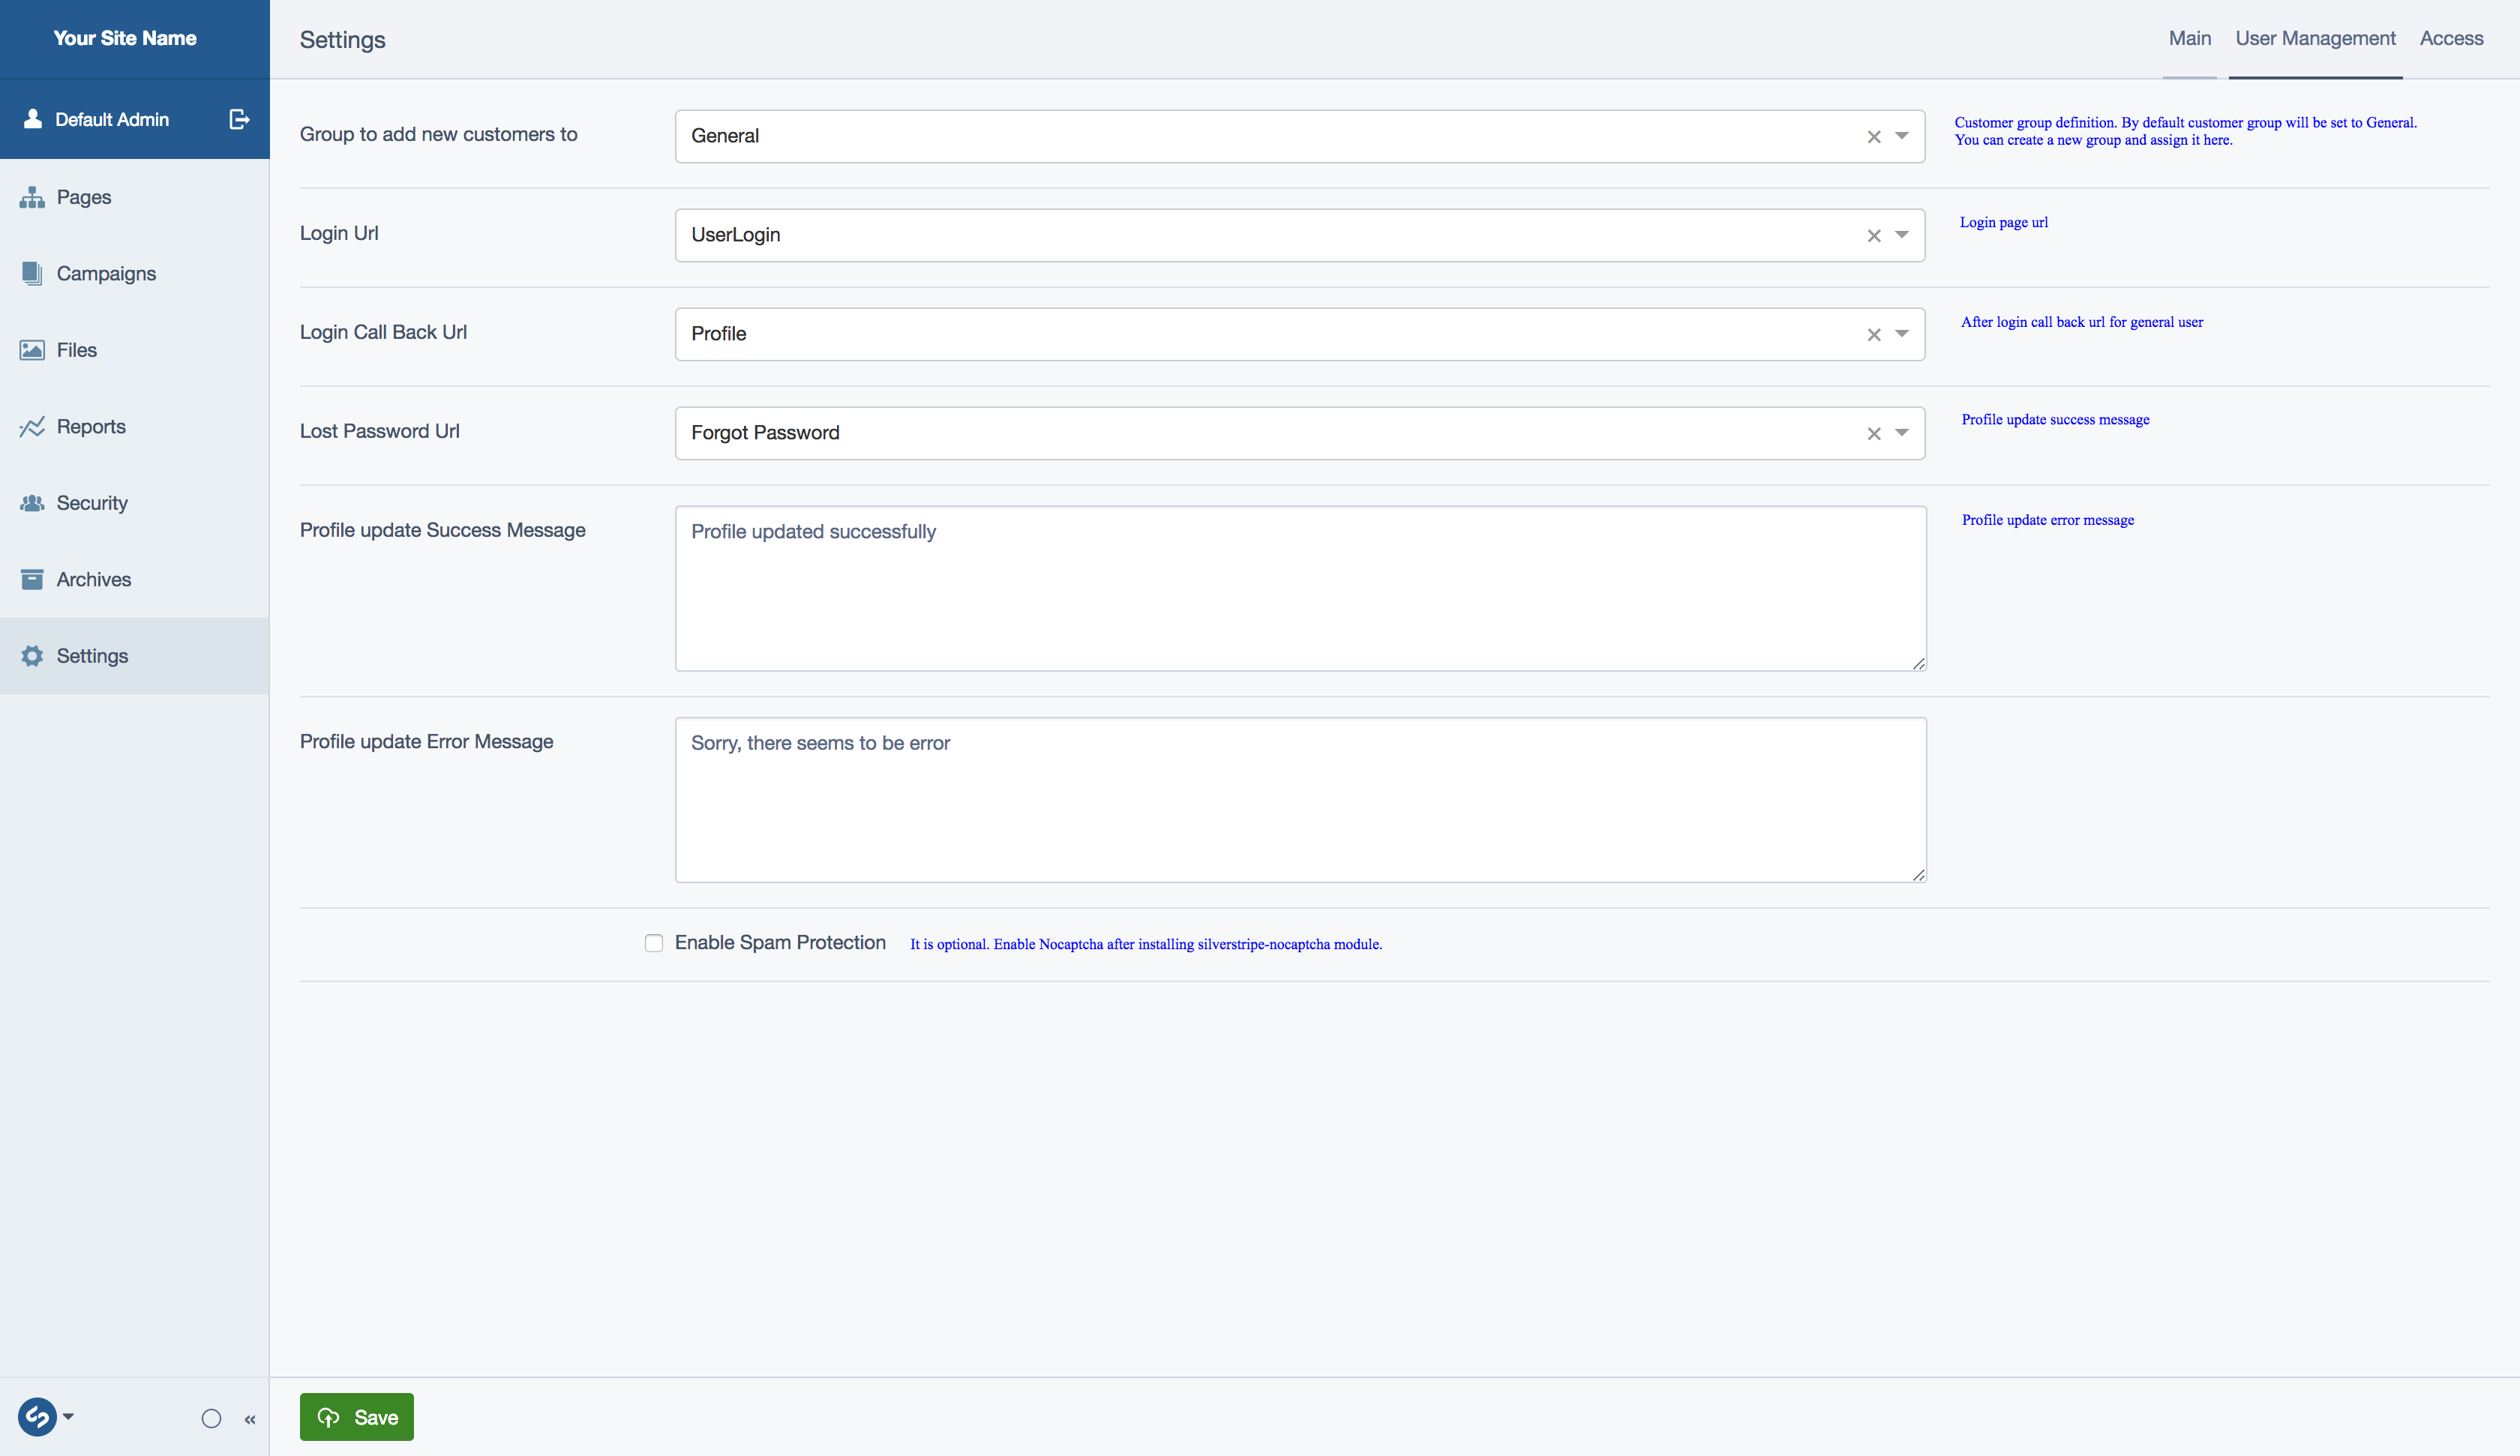Toggle the sticky menu circle in sidebar footer
Viewport: 2520px width, 1456px height.
211,1418
